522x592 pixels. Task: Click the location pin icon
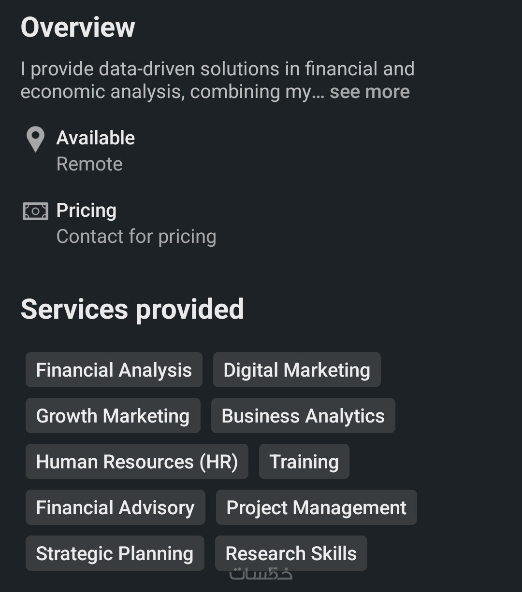tap(35, 139)
